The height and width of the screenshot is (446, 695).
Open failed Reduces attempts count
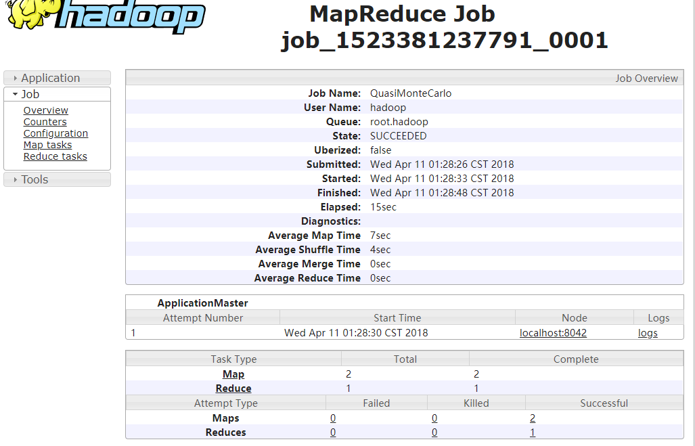pos(333,432)
